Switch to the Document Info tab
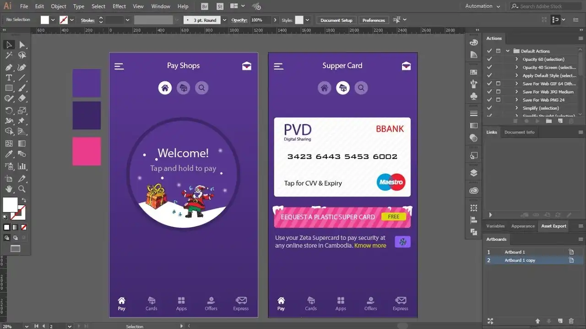This screenshot has width=586, height=329. (519, 132)
